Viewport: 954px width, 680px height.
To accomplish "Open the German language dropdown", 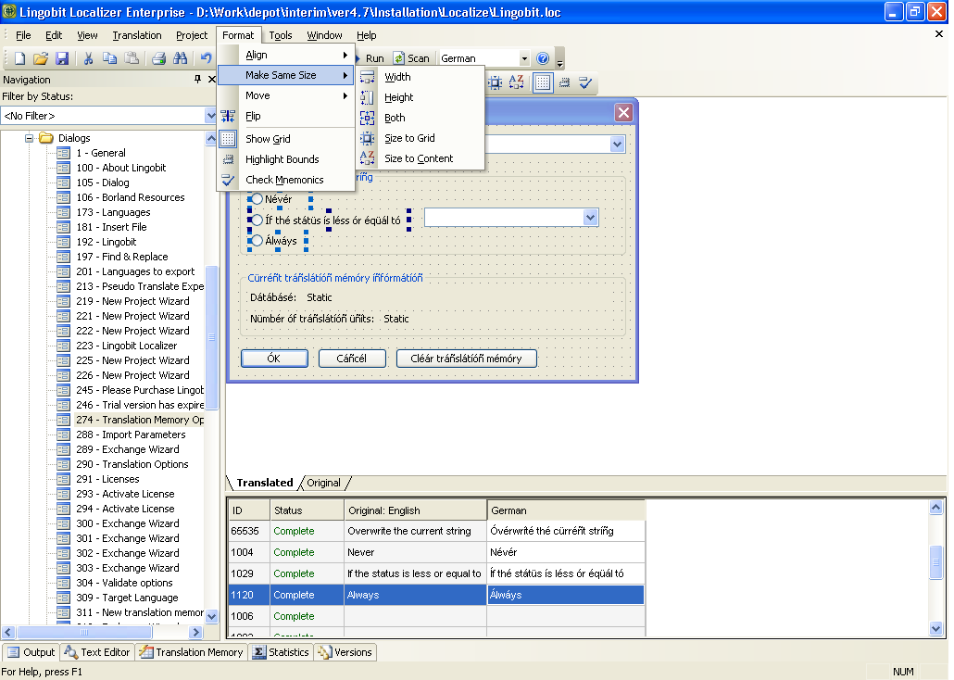I will click(524, 59).
